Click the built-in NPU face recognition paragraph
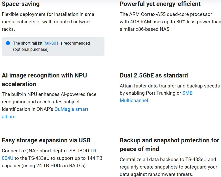Screen dimensions: 221x177 tap(49, 105)
